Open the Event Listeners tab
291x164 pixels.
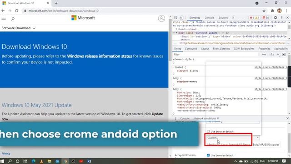221,49
